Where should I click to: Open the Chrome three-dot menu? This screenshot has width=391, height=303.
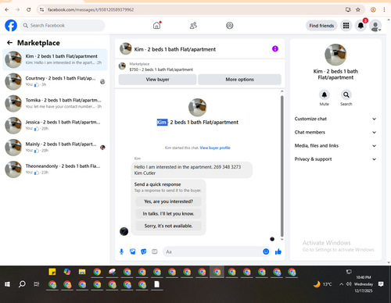pyautogui.click(x=384, y=9)
